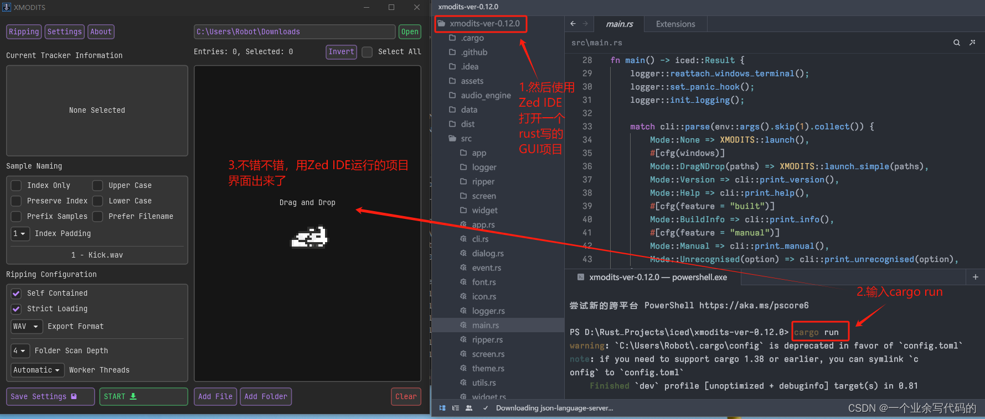Enable the Upper Case checkbox
Screen dimensions: 985x419
click(x=97, y=185)
